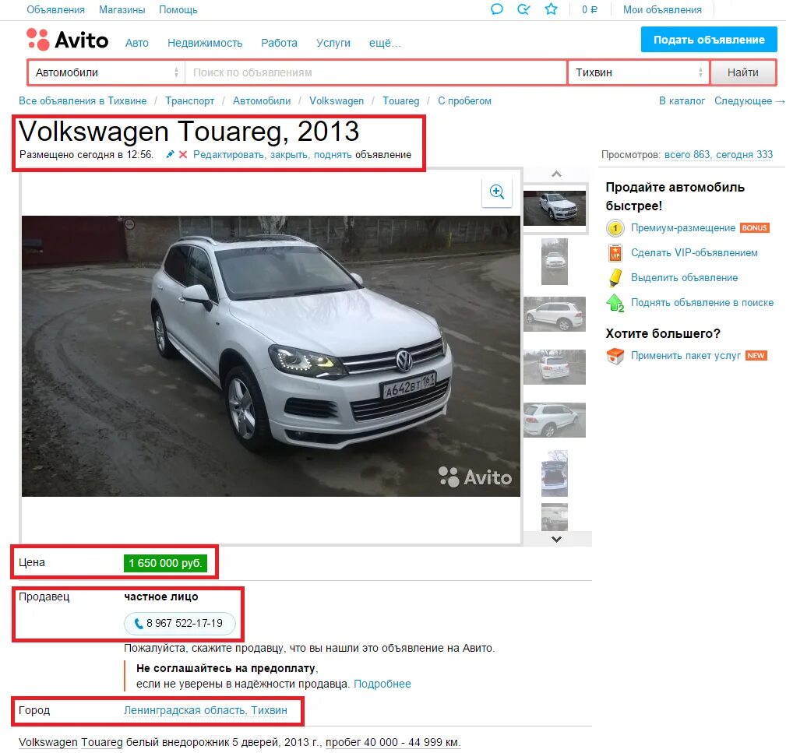Click the VIP-объявление red badge icon
The image size is (786, 753).
pos(616,253)
